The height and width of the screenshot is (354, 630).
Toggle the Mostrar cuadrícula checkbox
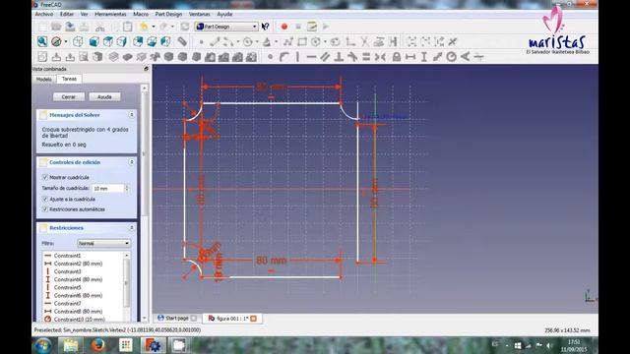point(45,177)
